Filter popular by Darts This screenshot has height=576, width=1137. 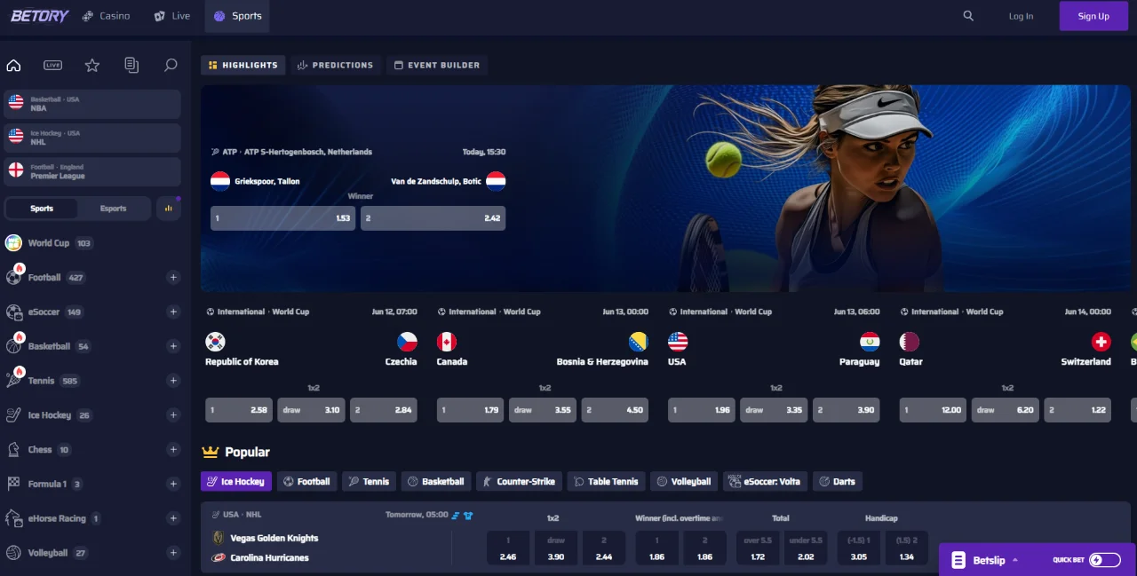click(838, 481)
